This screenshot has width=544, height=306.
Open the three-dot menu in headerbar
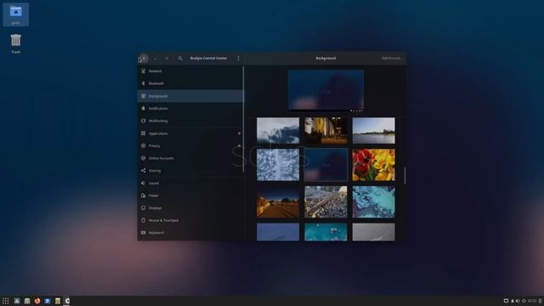click(x=238, y=59)
